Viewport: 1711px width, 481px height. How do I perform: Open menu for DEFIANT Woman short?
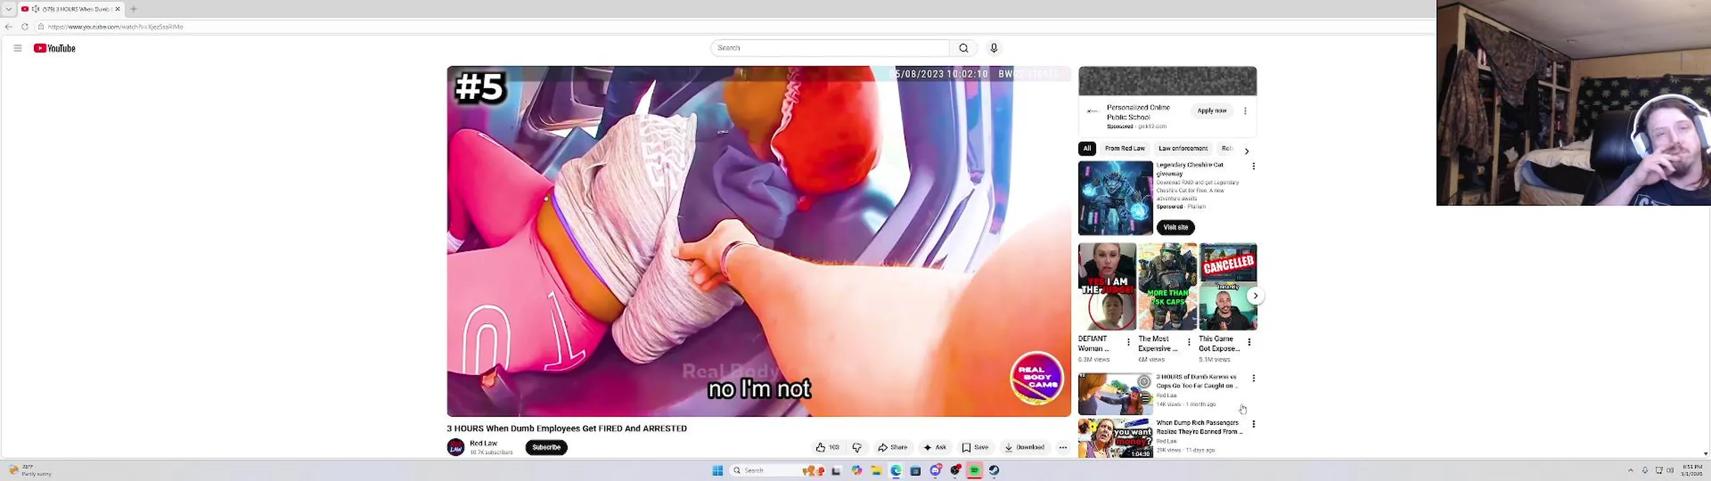coord(1129,342)
